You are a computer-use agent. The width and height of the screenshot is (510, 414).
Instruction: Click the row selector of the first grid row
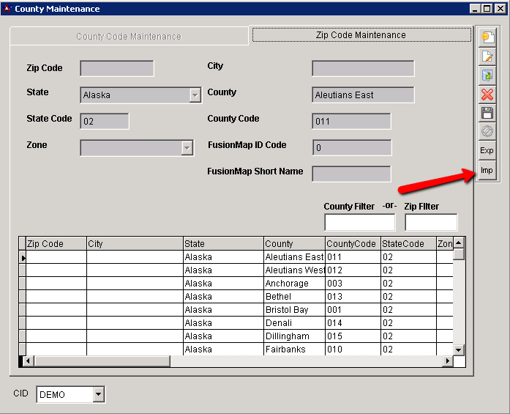click(x=23, y=258)
